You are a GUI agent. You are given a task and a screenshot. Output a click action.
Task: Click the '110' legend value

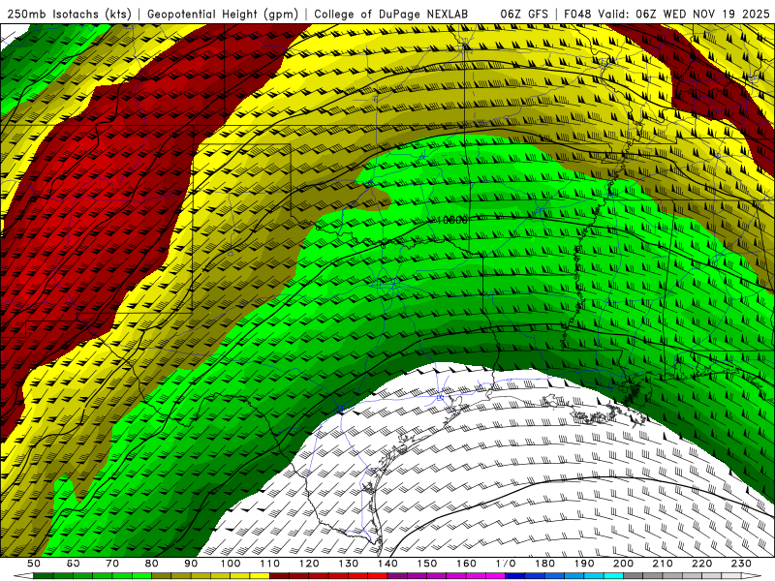tap(270, 564)
